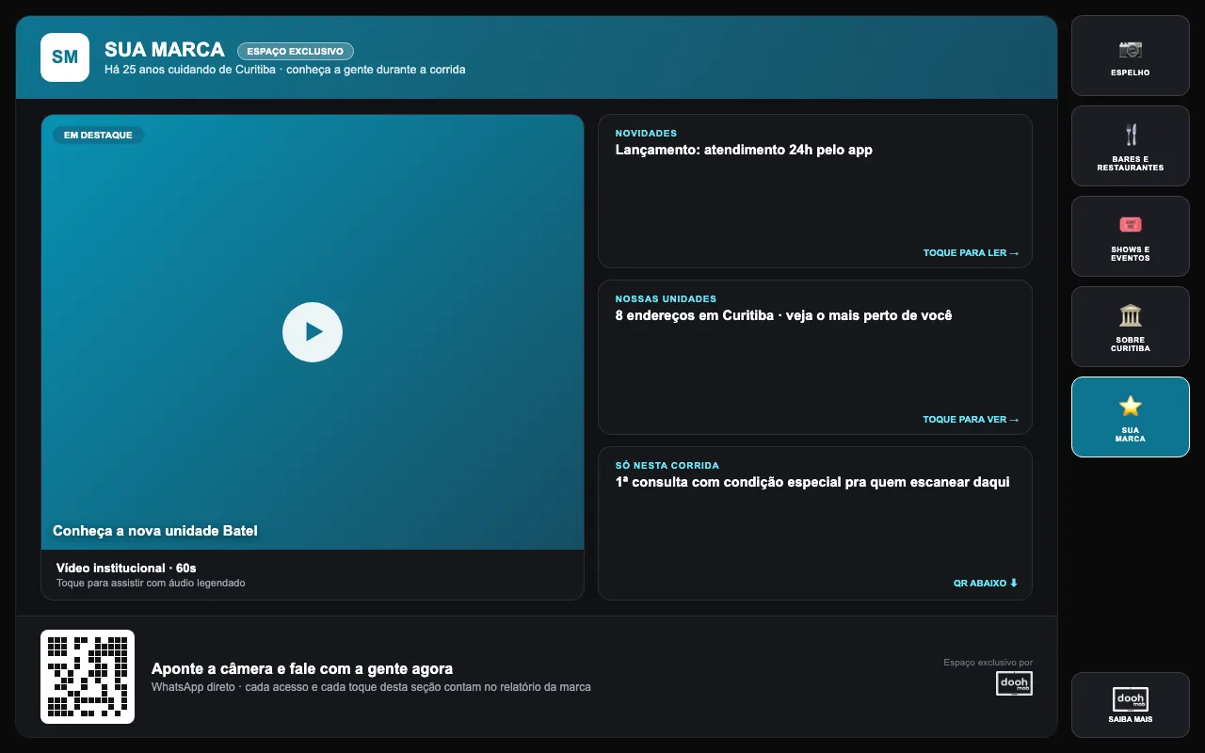Scan area: click the WhatsApp QR code

pos(88,677)
